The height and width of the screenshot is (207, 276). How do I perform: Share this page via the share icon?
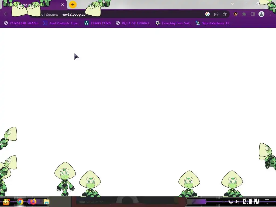216,14
